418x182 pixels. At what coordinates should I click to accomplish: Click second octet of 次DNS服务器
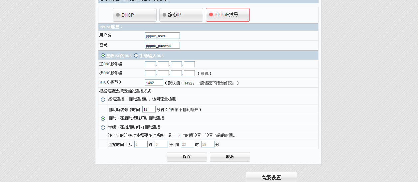click(164, 73)
